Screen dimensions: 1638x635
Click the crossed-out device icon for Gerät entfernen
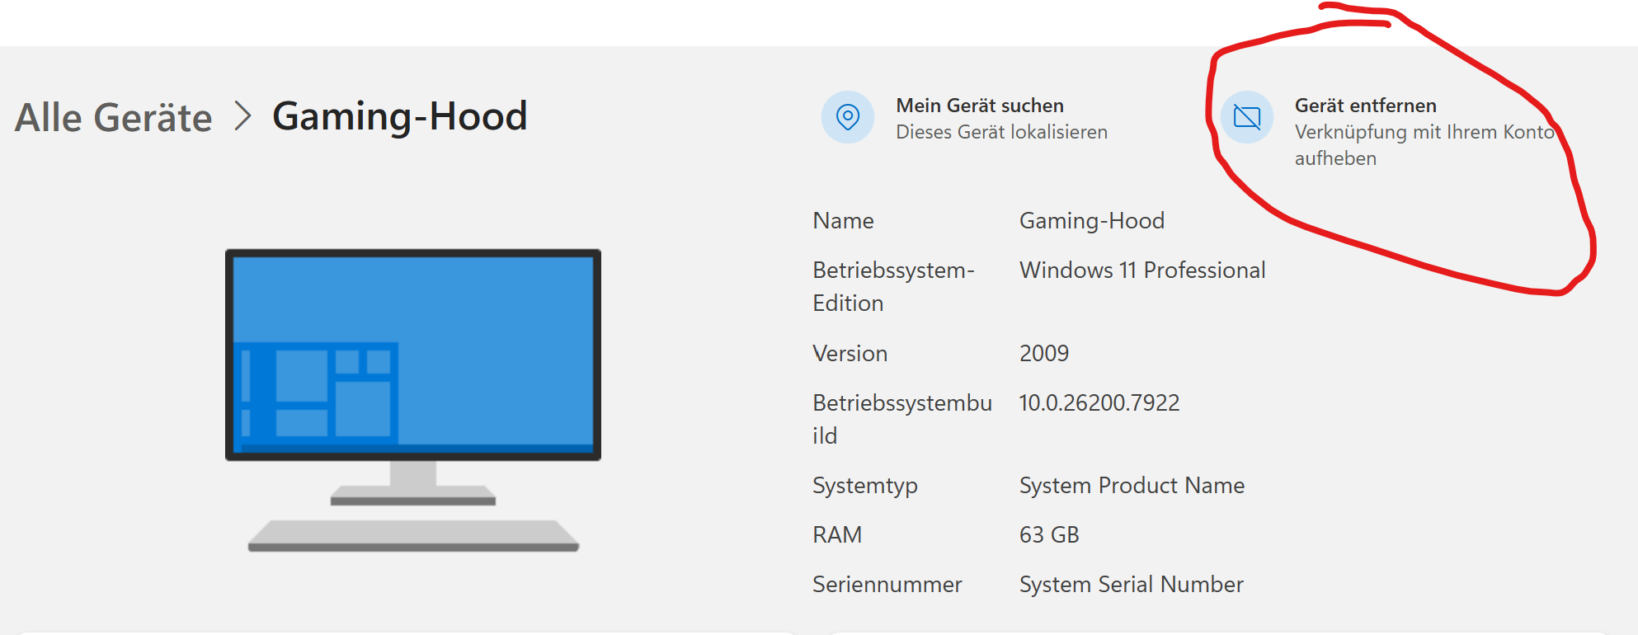point(1246,117)
